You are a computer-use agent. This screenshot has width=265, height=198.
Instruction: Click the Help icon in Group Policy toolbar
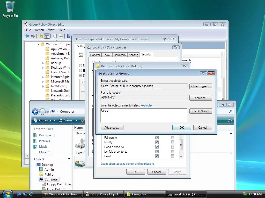[x=69, y=36]
